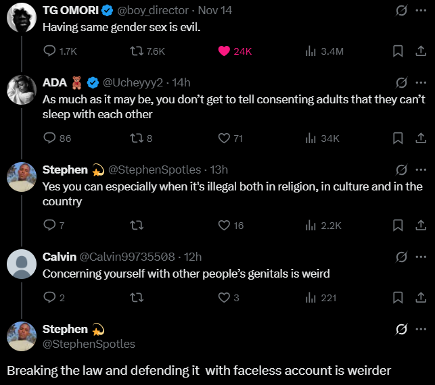Click Calvin's default avatar
Screen dimensions: 435x385
tap(21, 263)
